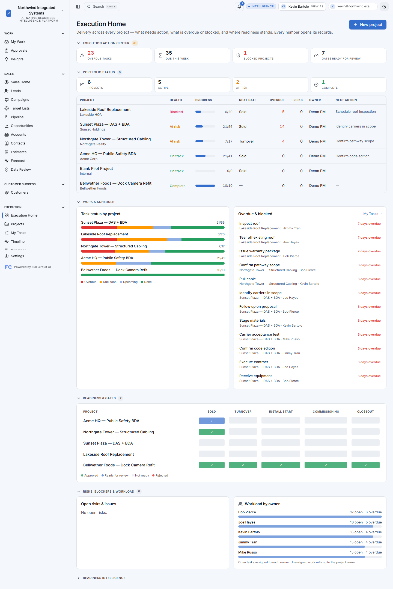Click Bob Pierce workload bar
393x589 pixels.
point(310,517)
